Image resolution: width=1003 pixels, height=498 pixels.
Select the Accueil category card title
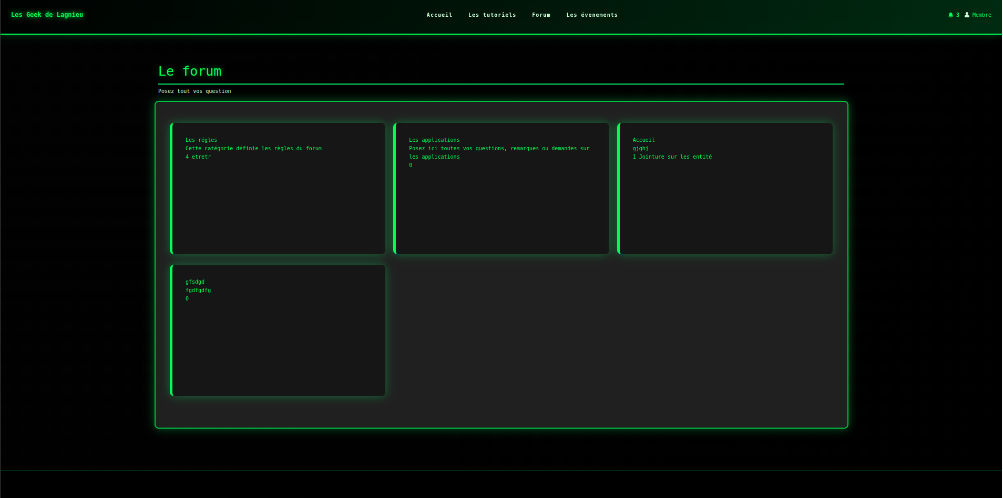click(x=643, y=140)
